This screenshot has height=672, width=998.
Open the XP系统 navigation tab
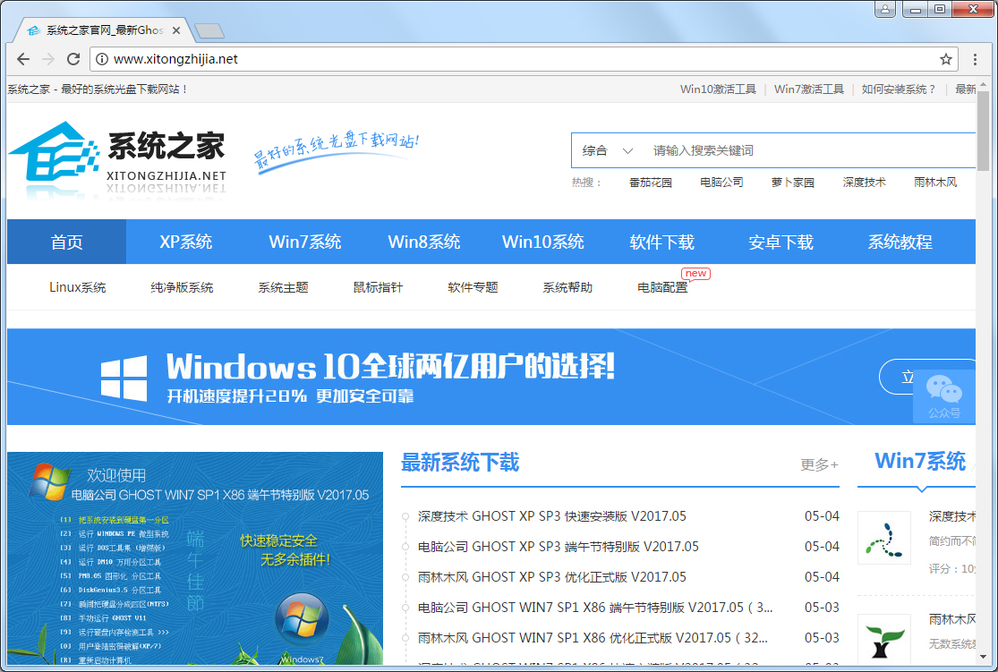pyautogui.click(x=186, y=242)
